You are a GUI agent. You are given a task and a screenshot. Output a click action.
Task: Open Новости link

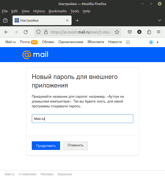click(115, 42)
